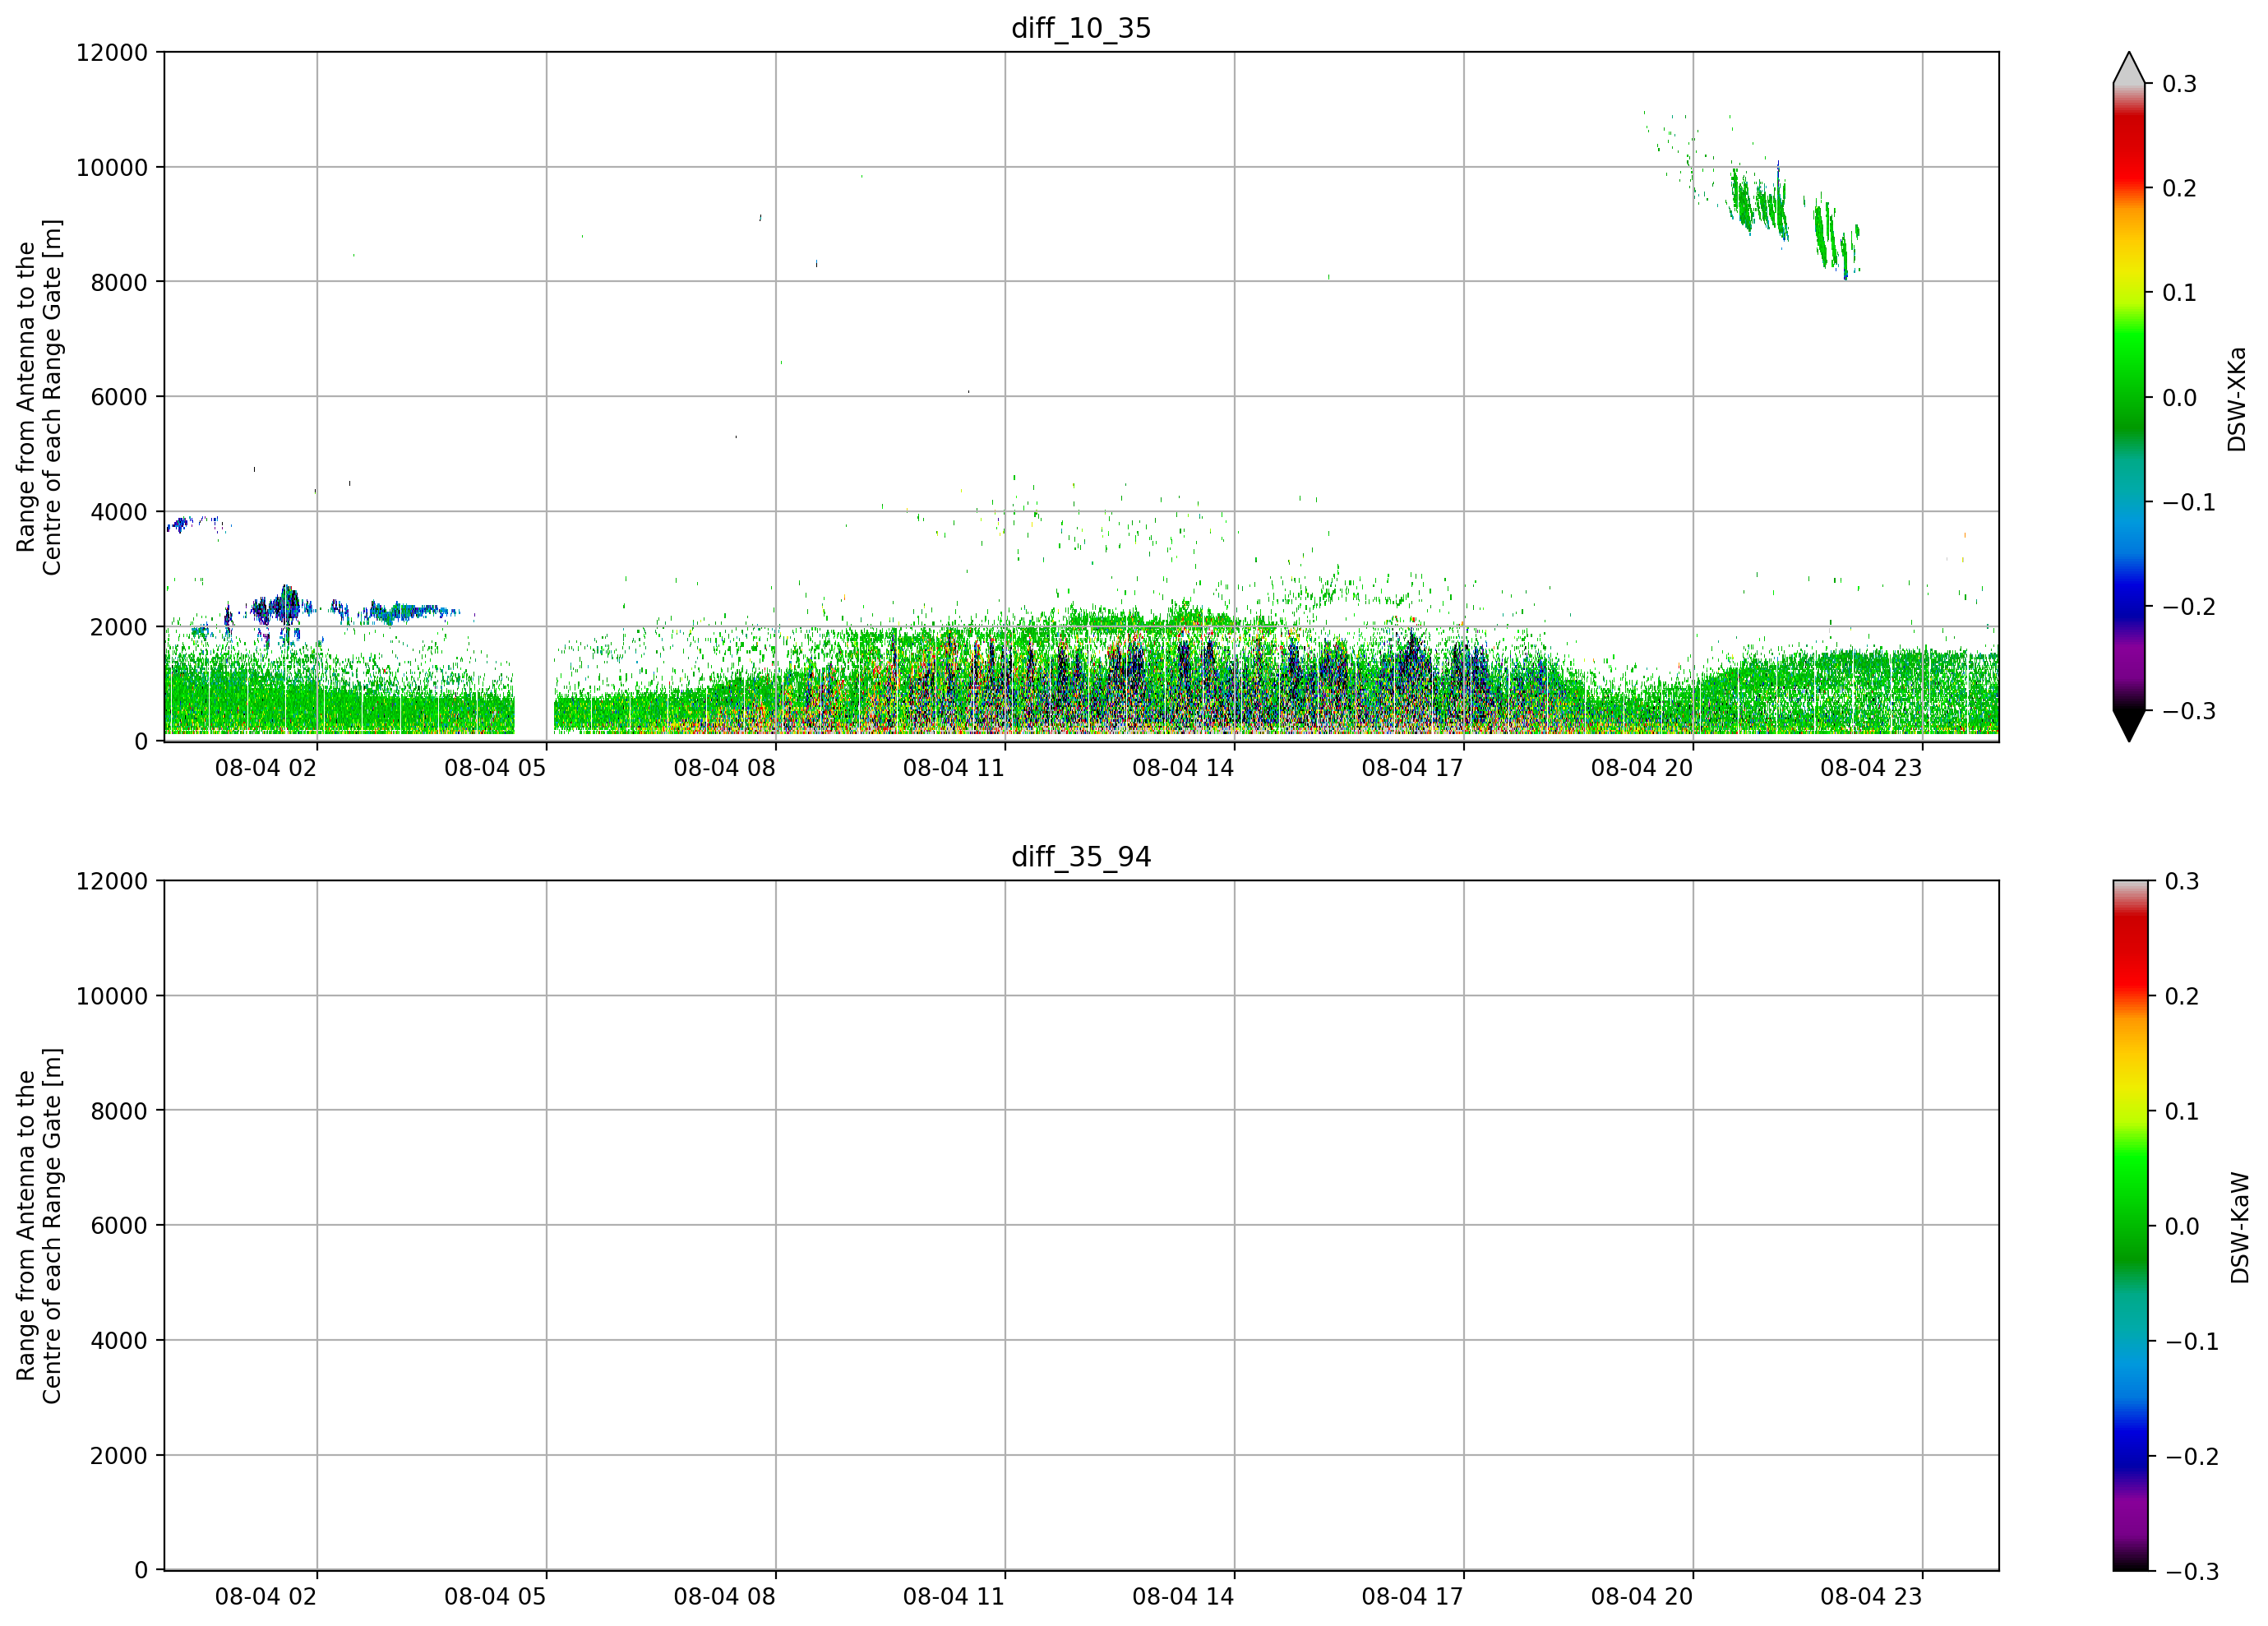Click the 10000 y-tick in the diff_35_94 plot
This screenshot has width=2268, height=1626.
point(112,996)
